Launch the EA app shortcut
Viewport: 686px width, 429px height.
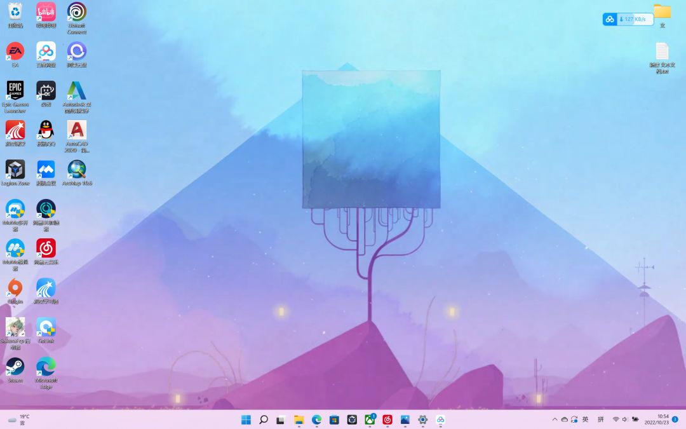coord(15,55)
